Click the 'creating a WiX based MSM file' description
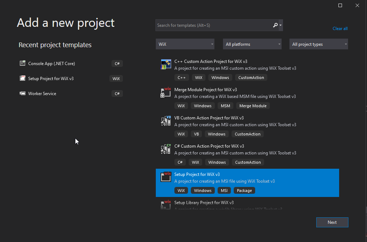The image size is (367, 242). point(235,97)
